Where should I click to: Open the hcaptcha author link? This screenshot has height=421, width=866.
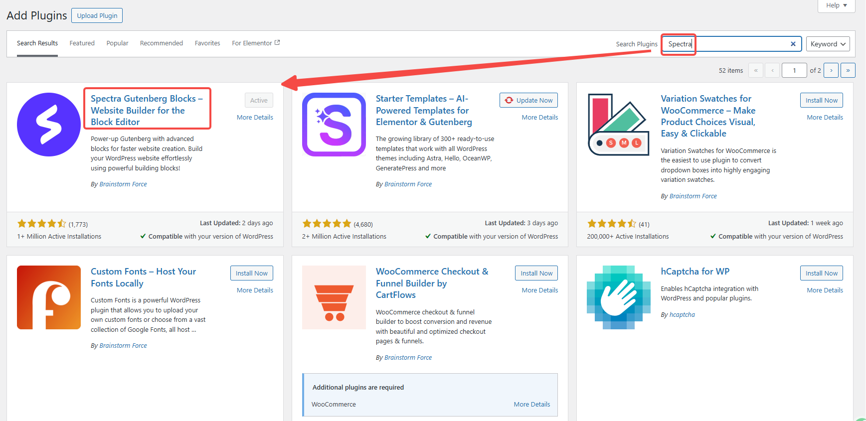click(x=682, y=315)
